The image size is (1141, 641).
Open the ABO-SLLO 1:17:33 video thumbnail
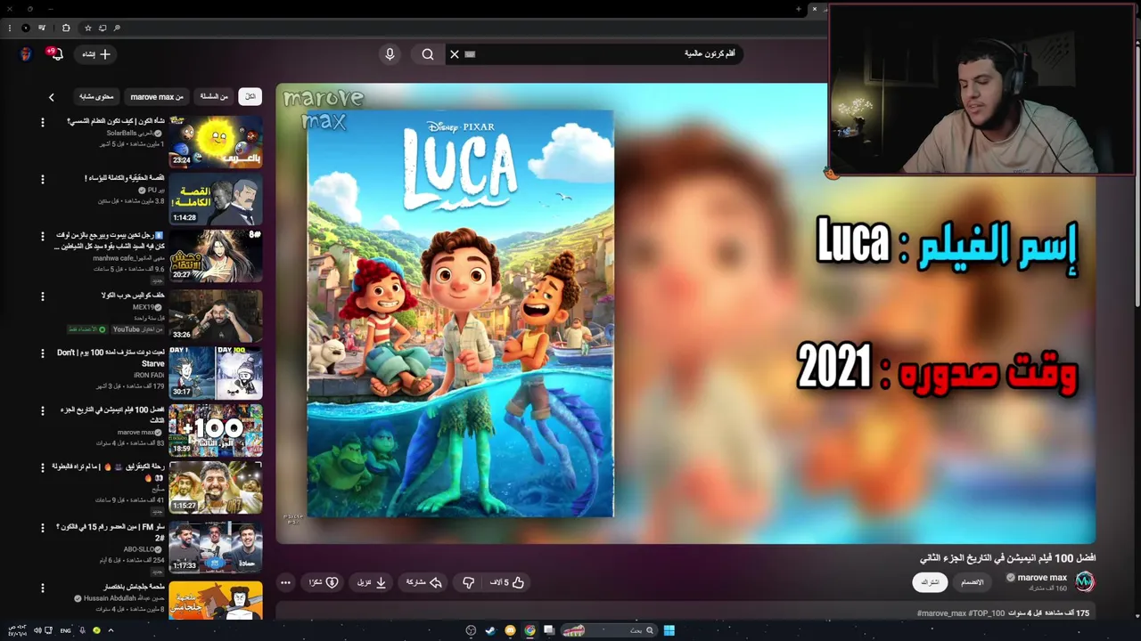(216, 546)
